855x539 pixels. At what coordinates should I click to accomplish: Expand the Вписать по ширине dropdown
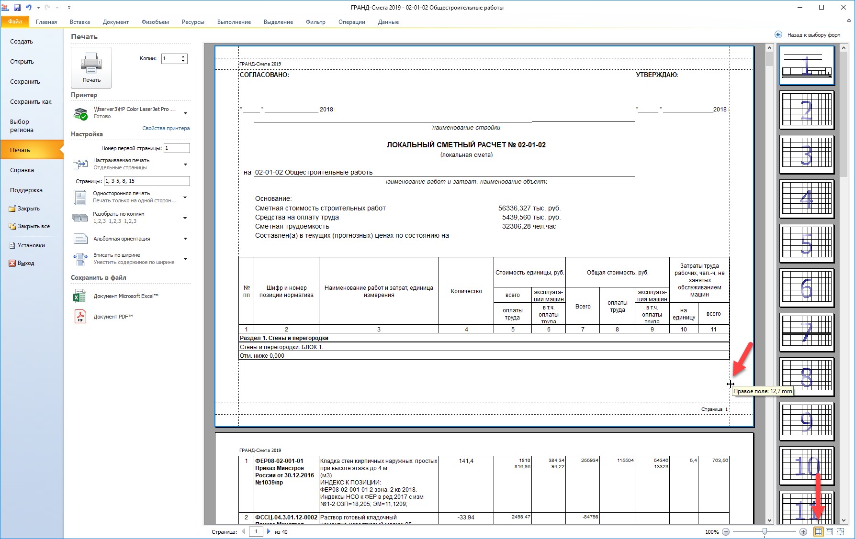click(185, 259)
